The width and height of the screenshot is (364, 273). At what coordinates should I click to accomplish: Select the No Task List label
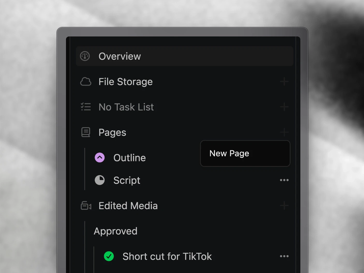tap(126, 107)
